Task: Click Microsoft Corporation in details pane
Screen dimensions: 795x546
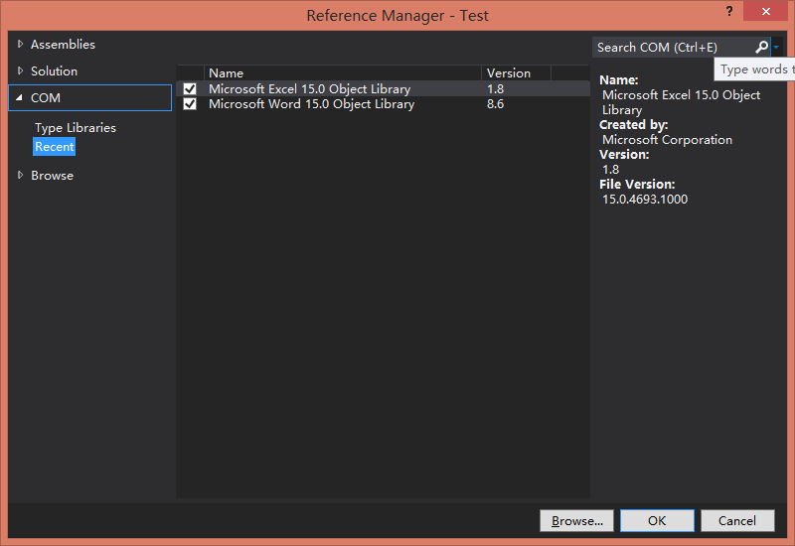Action: 667,140
